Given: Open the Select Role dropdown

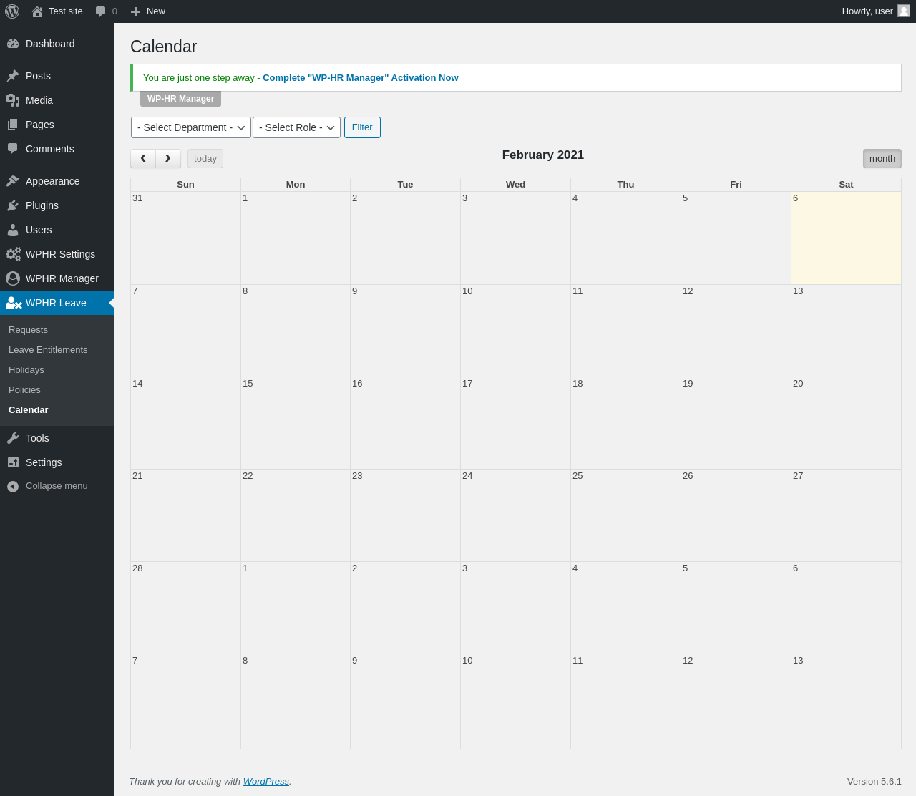Looking at the screenshot, I should pyautogui.click(x=296, y=127).
